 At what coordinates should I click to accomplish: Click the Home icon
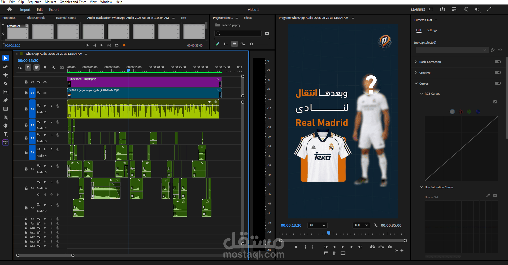click(x=10, y=10)
